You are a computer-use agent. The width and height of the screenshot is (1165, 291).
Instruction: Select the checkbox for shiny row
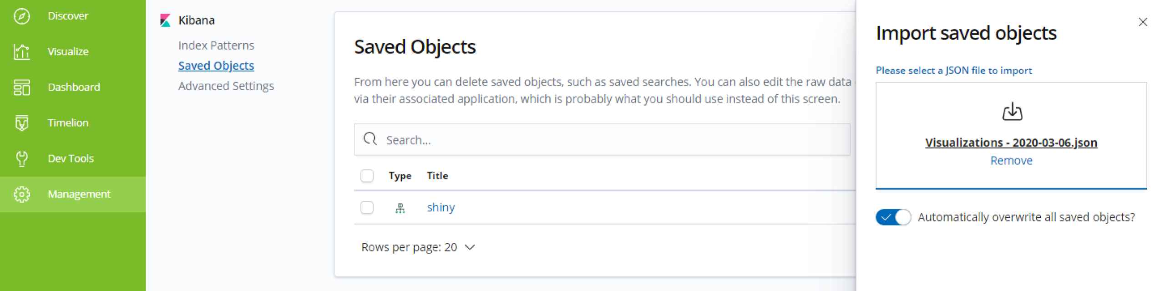pyautogui.click(x=367, y=208)
